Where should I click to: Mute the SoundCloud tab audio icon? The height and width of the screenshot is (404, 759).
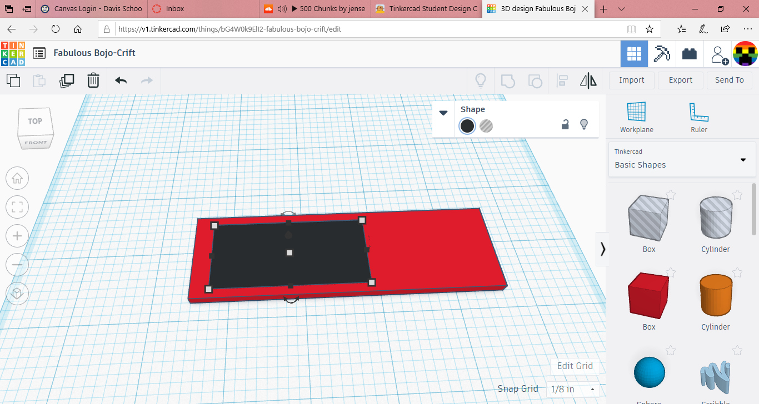coord(282,9)
